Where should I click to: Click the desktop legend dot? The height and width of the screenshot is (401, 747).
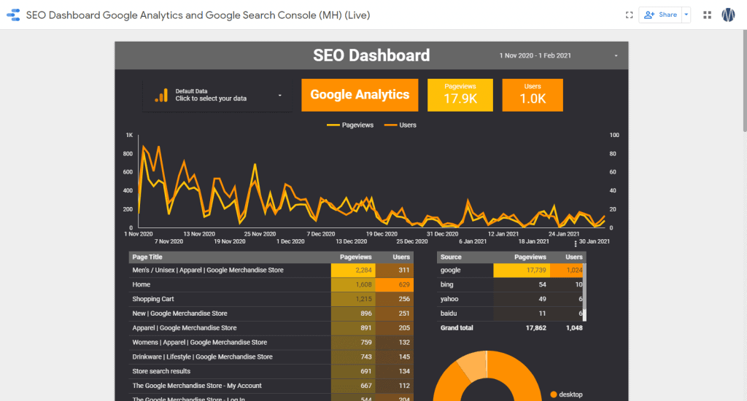click(553, 394)
